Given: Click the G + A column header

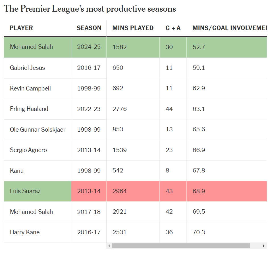Looking at the screenshot, I should (173, 28).
